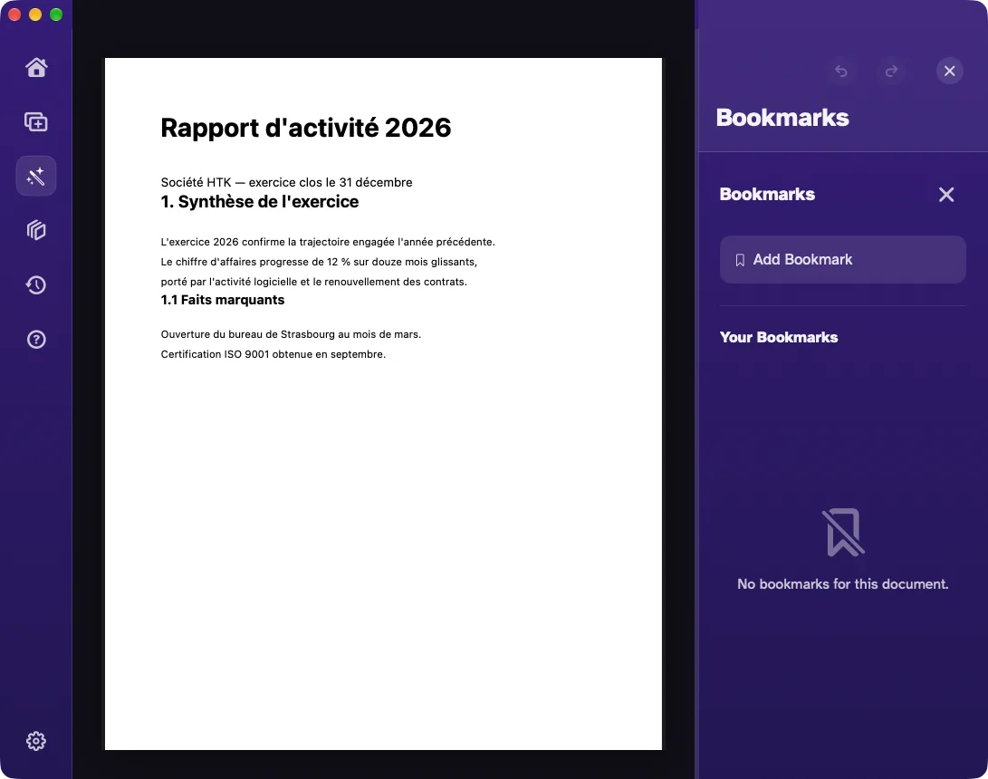Viewport: 988px width, 779px height.
Task: Click the green macOS zoom button
Action: pos(56,14)
